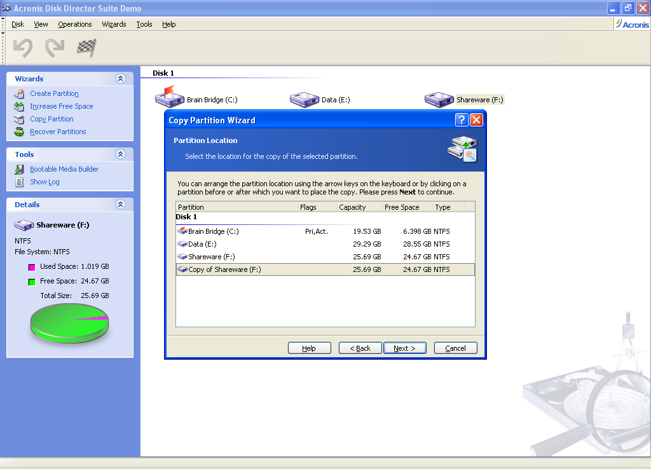Viewport: 651px width, 469px height.
Task: Open the Wizards menu
Action: [114, 24]
